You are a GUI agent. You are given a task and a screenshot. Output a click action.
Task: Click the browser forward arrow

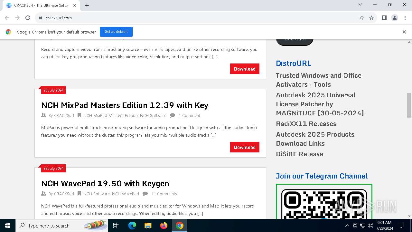[17, 18]
